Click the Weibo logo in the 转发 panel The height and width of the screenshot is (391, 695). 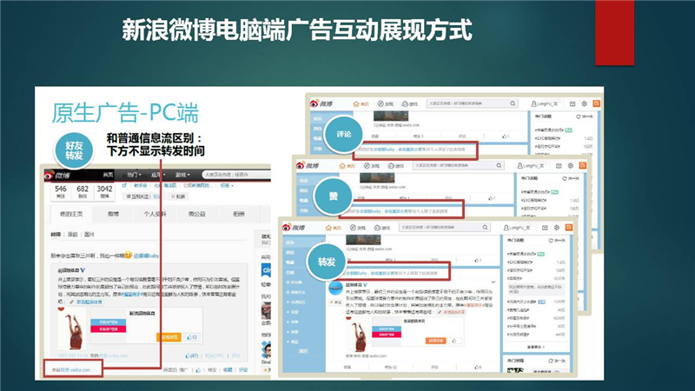click(x=294, y=228)
